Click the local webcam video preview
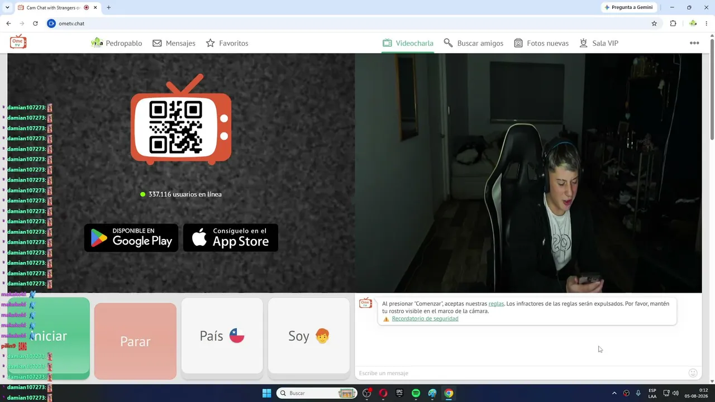 click(x=528, y=173)
